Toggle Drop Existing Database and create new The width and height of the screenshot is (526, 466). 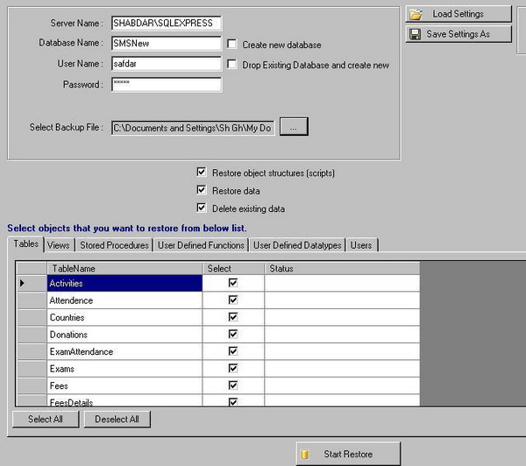pos(231,65)
